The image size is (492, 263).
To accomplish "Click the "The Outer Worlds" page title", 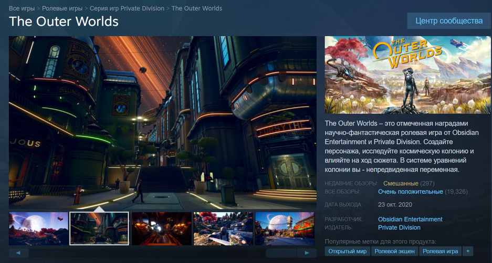I will [64, 22].
